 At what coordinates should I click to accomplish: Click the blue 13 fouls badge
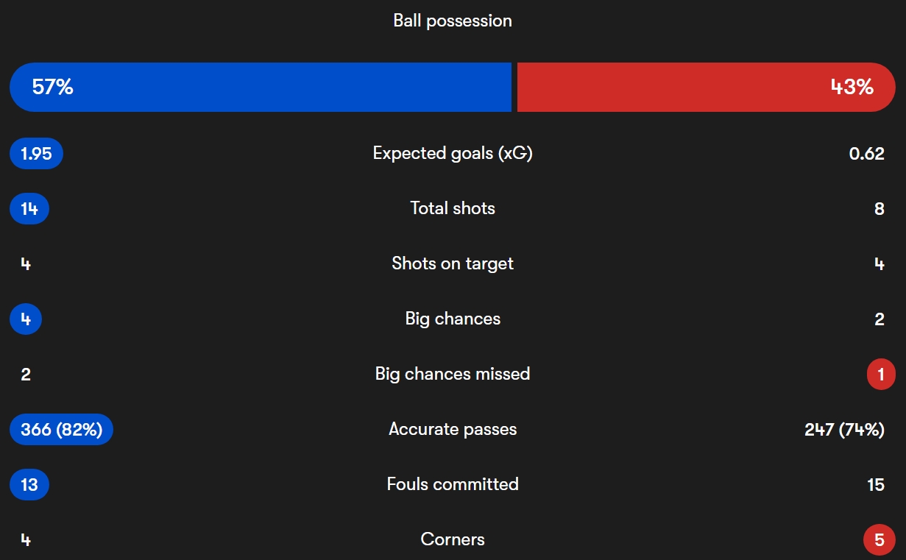(x=29, y=485)
